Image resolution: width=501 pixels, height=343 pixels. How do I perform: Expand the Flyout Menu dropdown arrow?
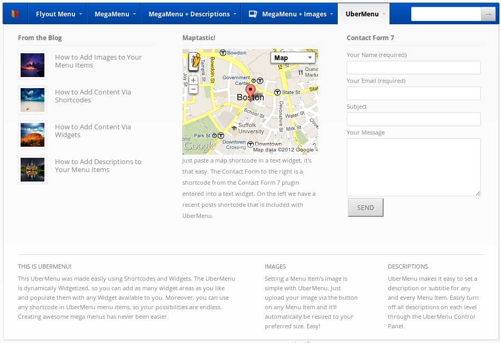coord(80,14)
